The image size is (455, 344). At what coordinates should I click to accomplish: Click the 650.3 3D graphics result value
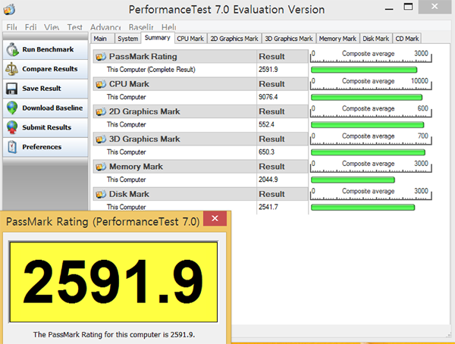tap(266, 152)
